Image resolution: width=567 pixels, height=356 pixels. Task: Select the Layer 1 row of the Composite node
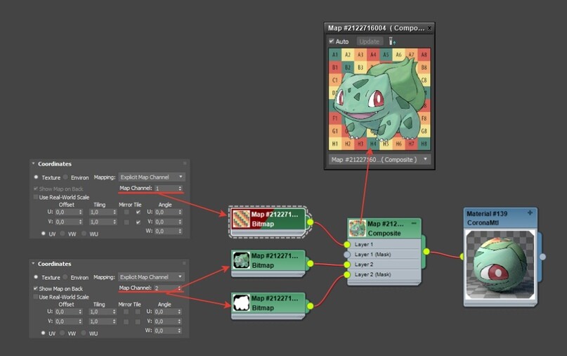click(384, 244)
